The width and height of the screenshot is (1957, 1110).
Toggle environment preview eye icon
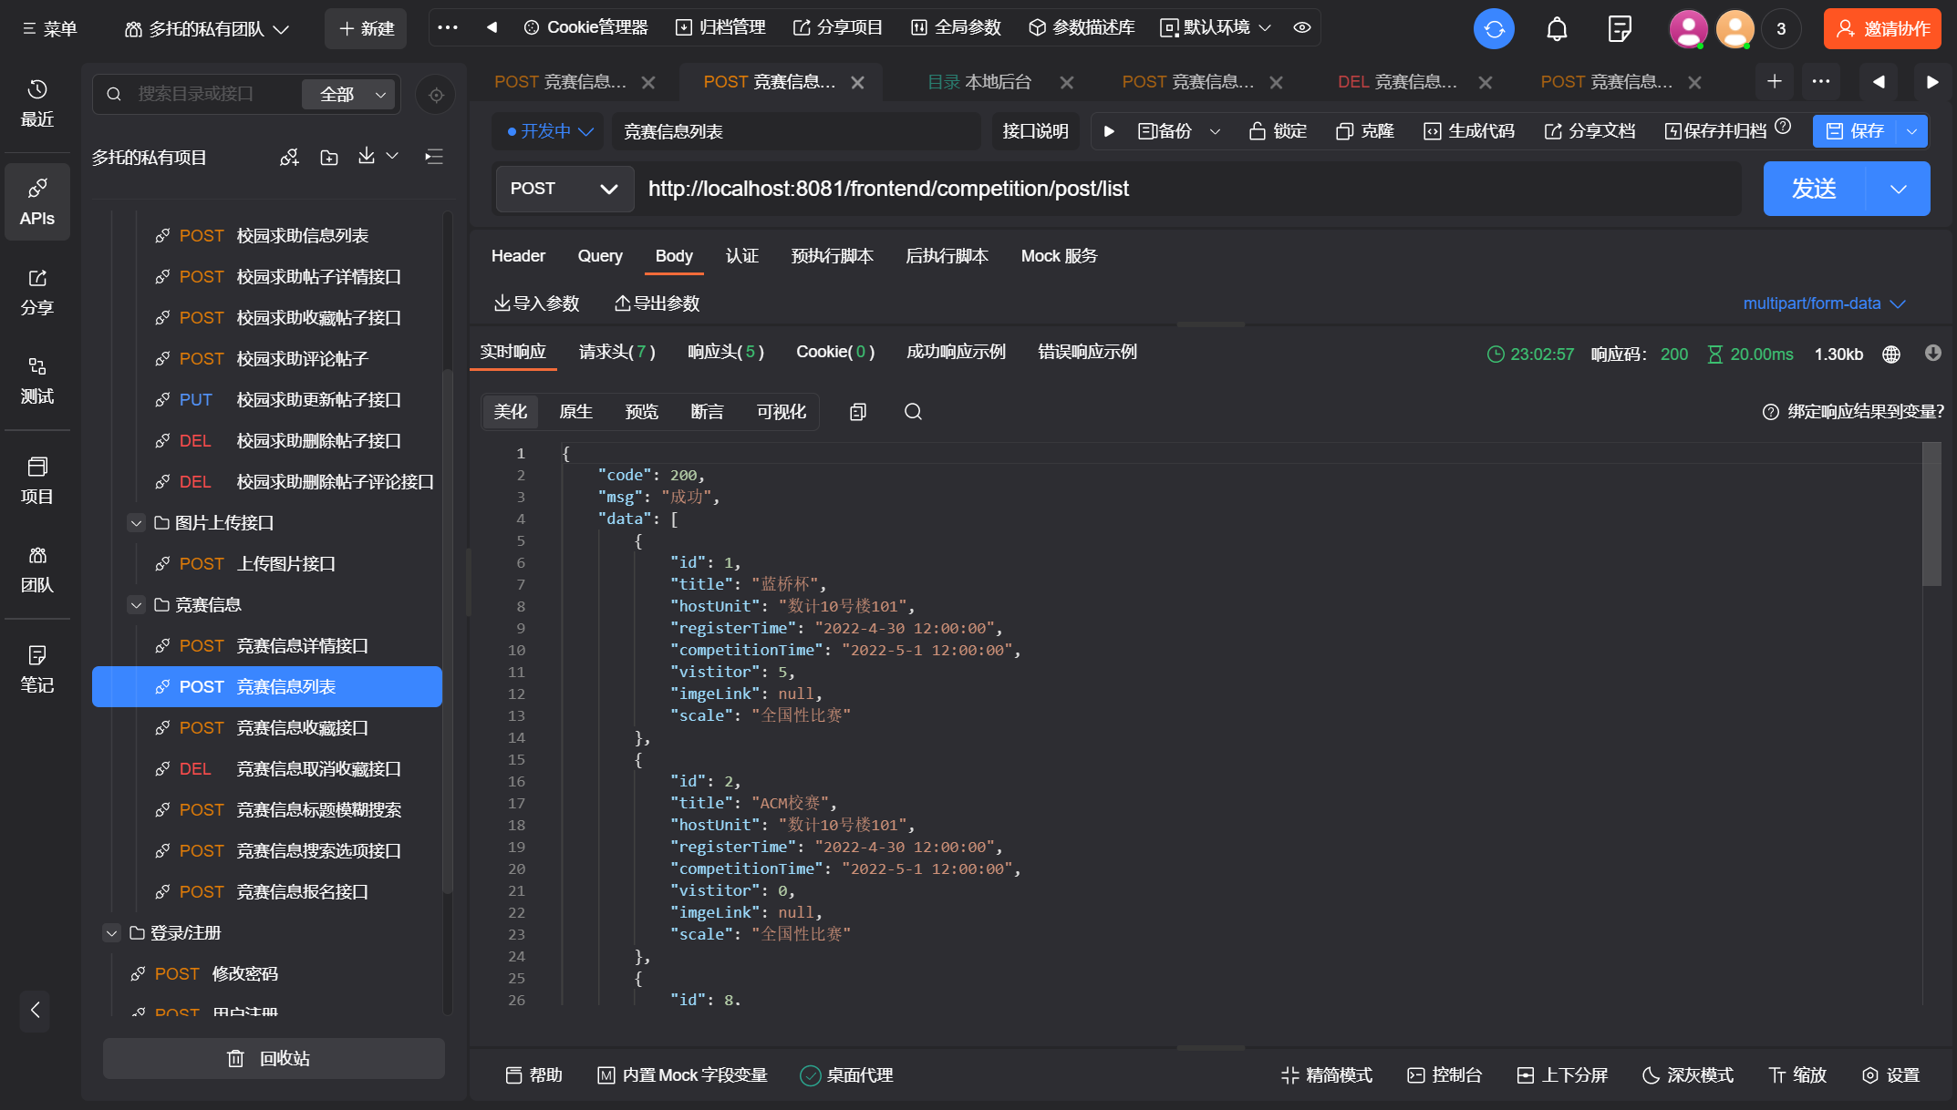(1302, 27)
